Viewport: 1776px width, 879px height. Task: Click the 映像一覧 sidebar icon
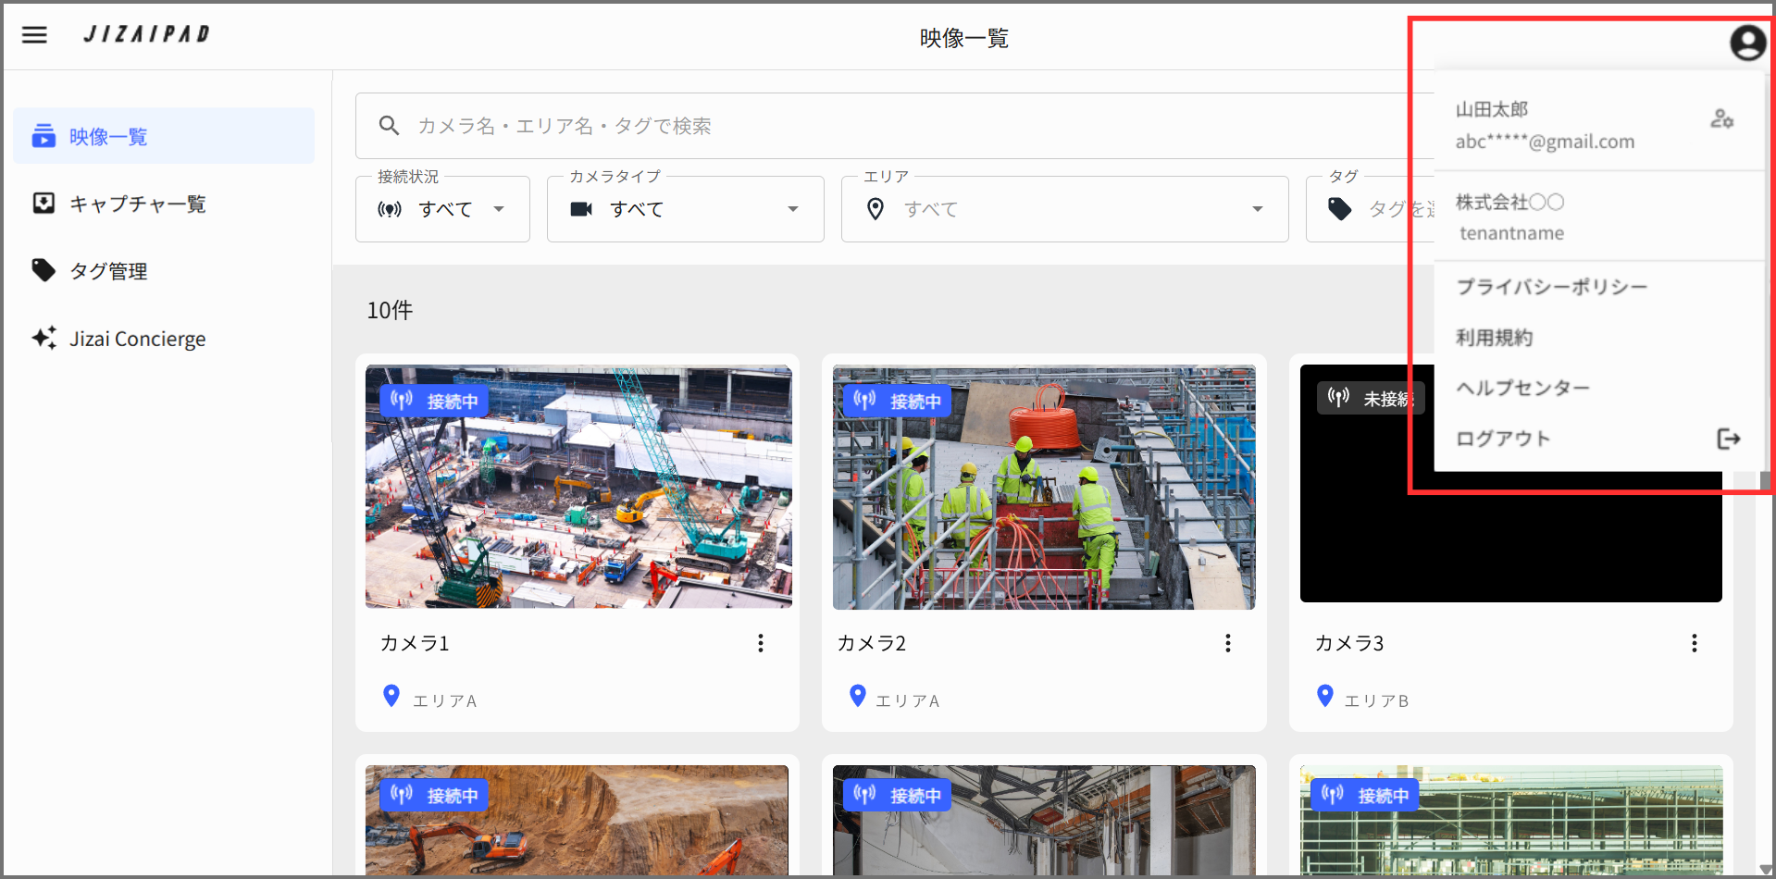pos(43,136)
